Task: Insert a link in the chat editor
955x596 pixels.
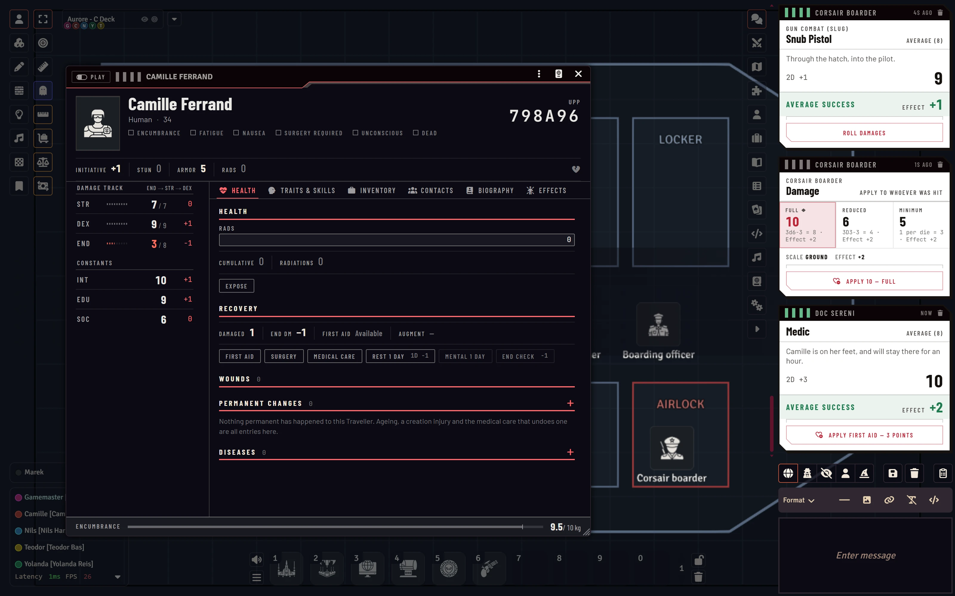Action: 889,500
